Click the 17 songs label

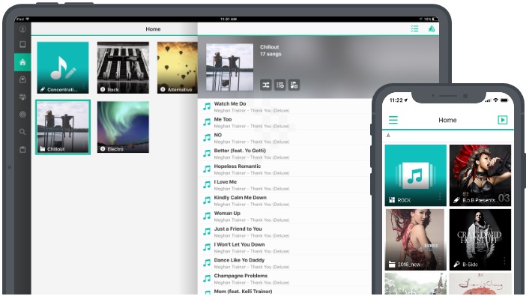pos(270,54)
